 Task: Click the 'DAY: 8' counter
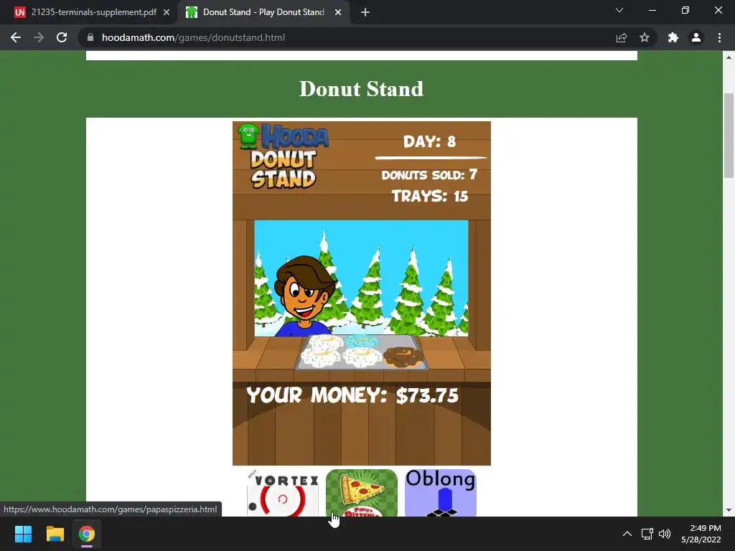pyautogui.click(x=429, y=141)
